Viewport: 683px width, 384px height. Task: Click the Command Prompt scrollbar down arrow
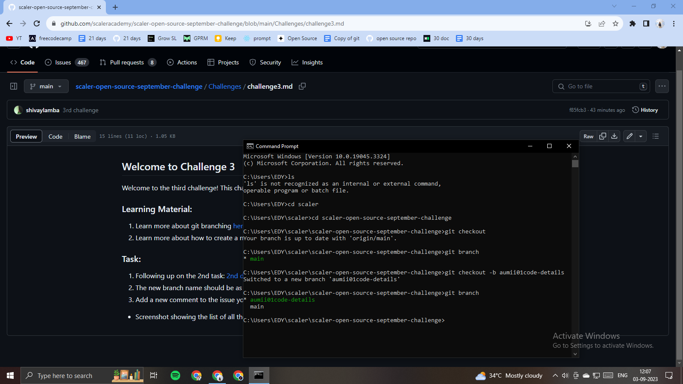[575, 354]
